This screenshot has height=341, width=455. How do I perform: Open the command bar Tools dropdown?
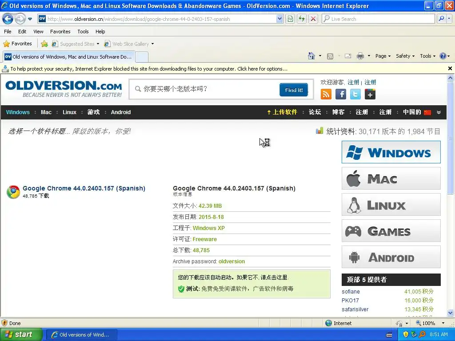tap(428, 56)
